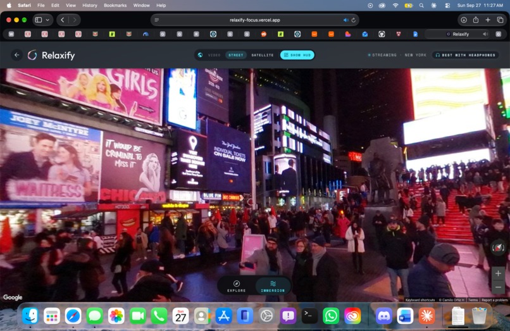
Task: Switch to the GitHub tab
Action: tap(382, 34)
